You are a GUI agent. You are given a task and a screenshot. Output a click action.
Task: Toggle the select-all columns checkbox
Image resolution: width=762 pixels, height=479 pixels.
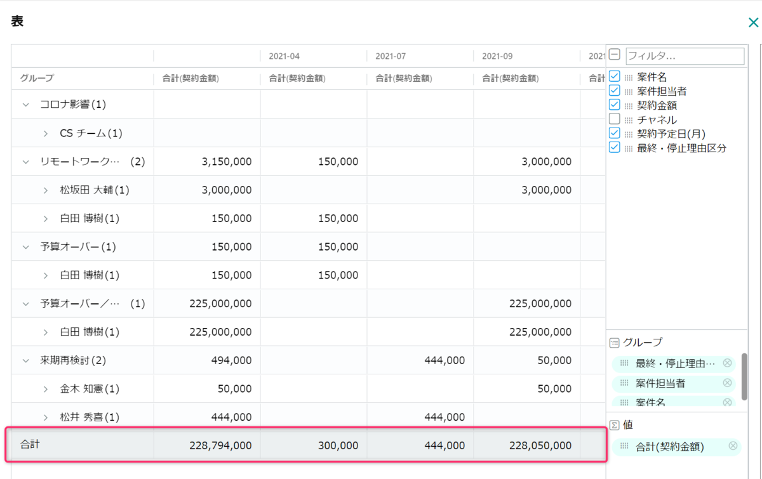pos(614,56)
